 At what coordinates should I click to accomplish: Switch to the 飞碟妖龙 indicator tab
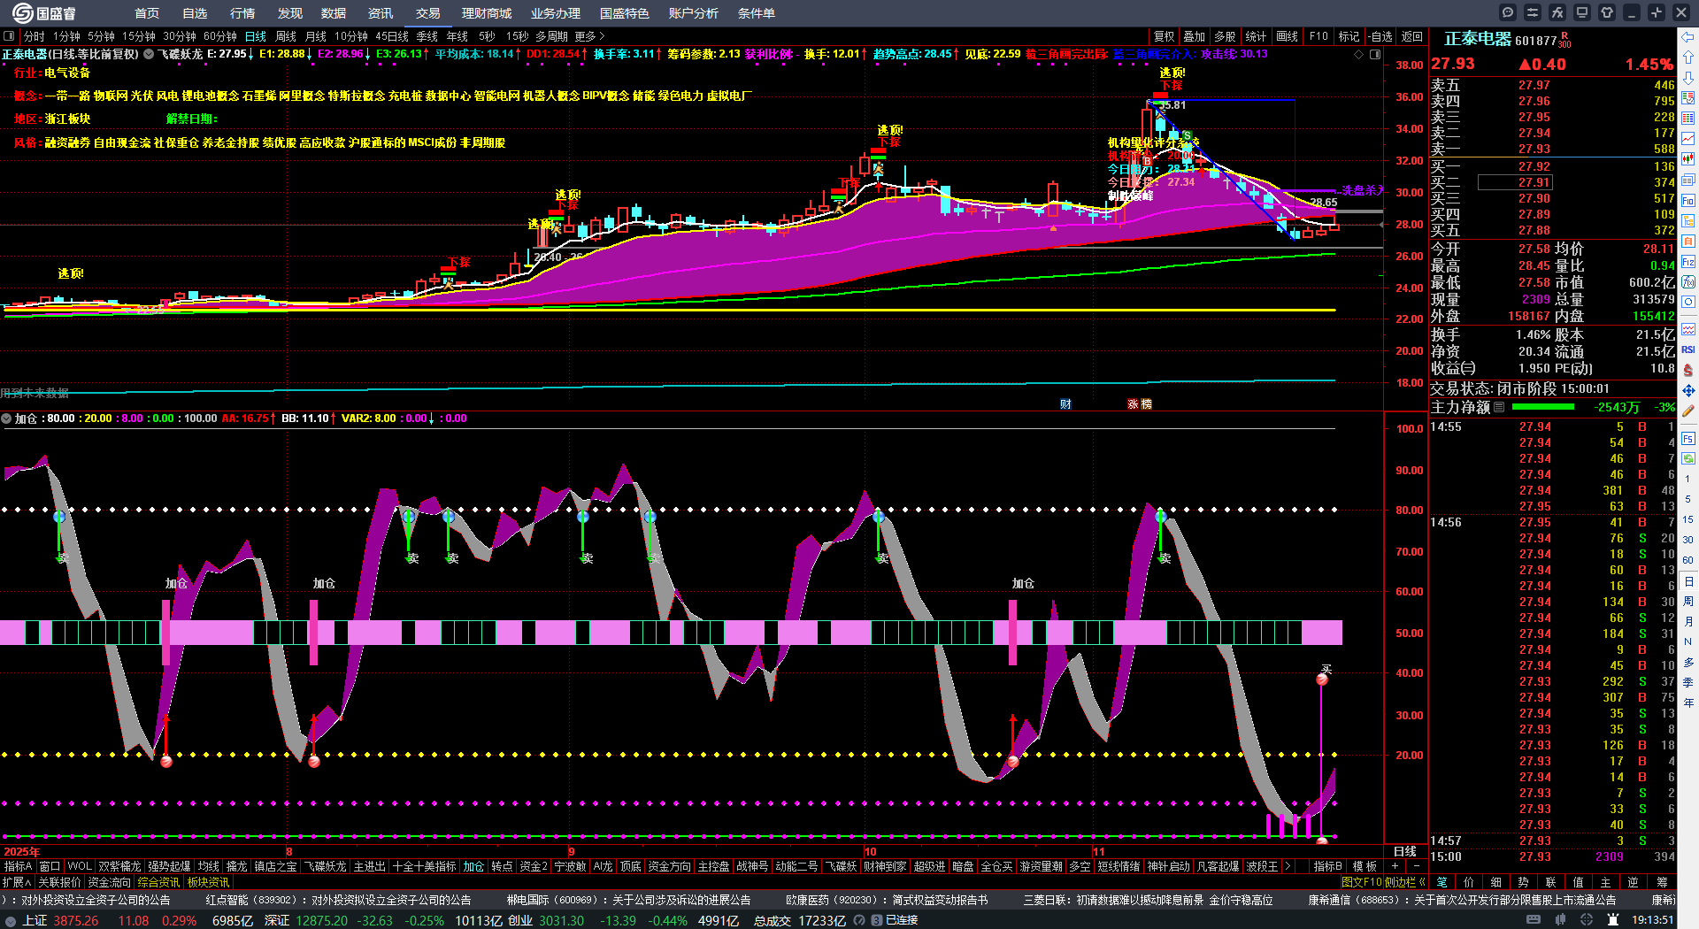tap(326, 866)
